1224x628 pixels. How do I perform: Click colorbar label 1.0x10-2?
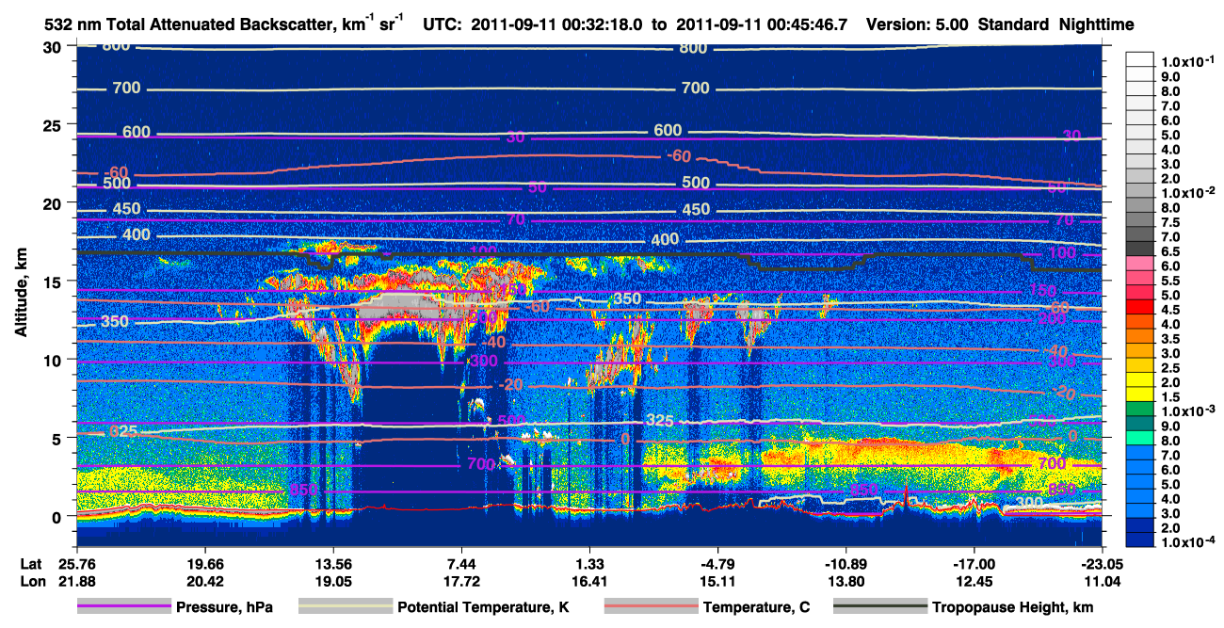(1187, 192)
